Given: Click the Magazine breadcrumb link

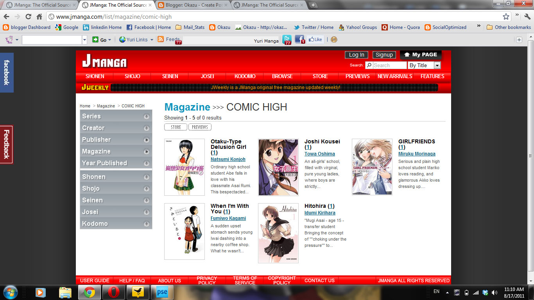Looking at the screenshot, I should pos(106,106).
